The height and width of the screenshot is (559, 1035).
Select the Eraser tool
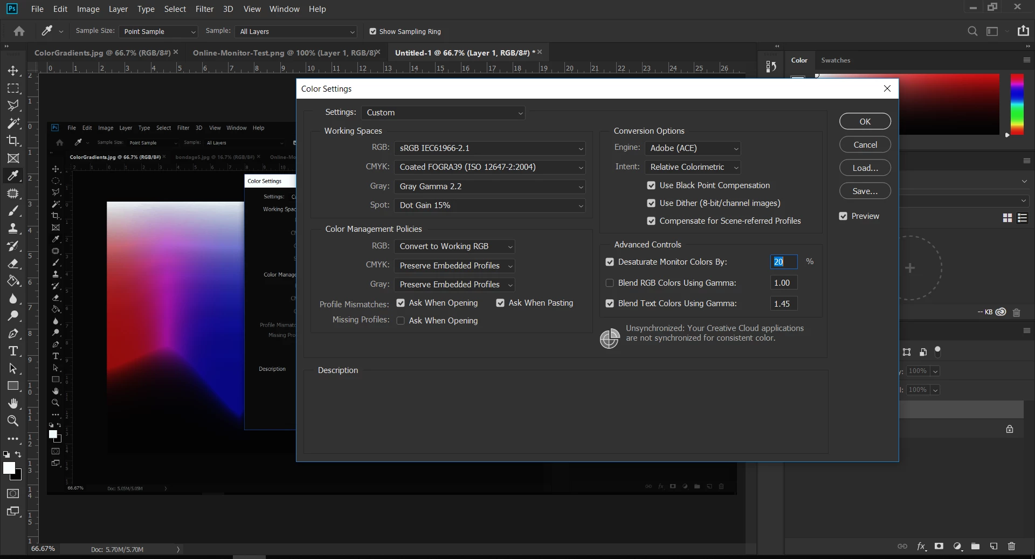[x=13, y=264]
